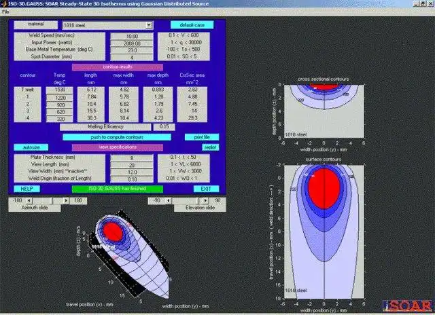Open the material dropdown showing 1018 steel

coord(107,25)
